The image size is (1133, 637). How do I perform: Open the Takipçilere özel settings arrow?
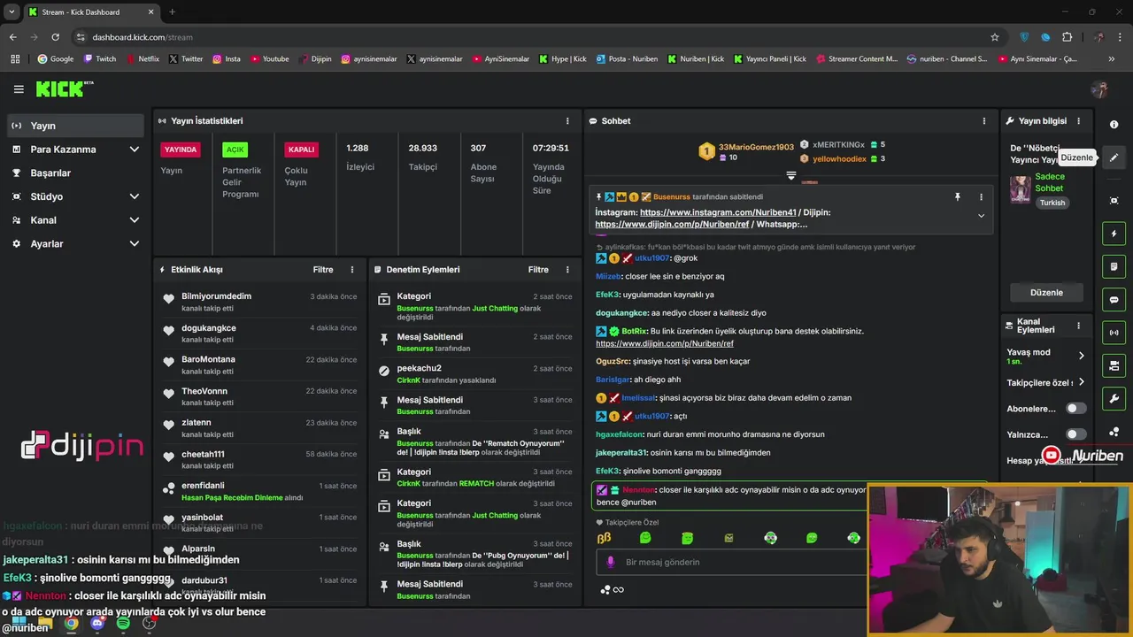(x=1081, y=383)
